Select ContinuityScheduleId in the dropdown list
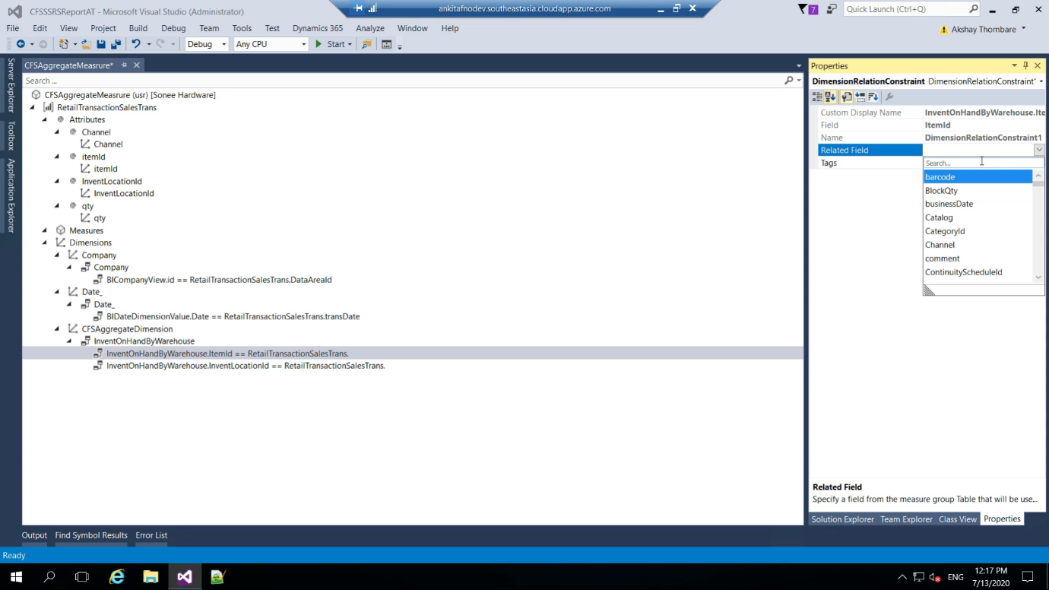Image resolution: width=1049 pixels, height=590 pixels. coord(978,272)
